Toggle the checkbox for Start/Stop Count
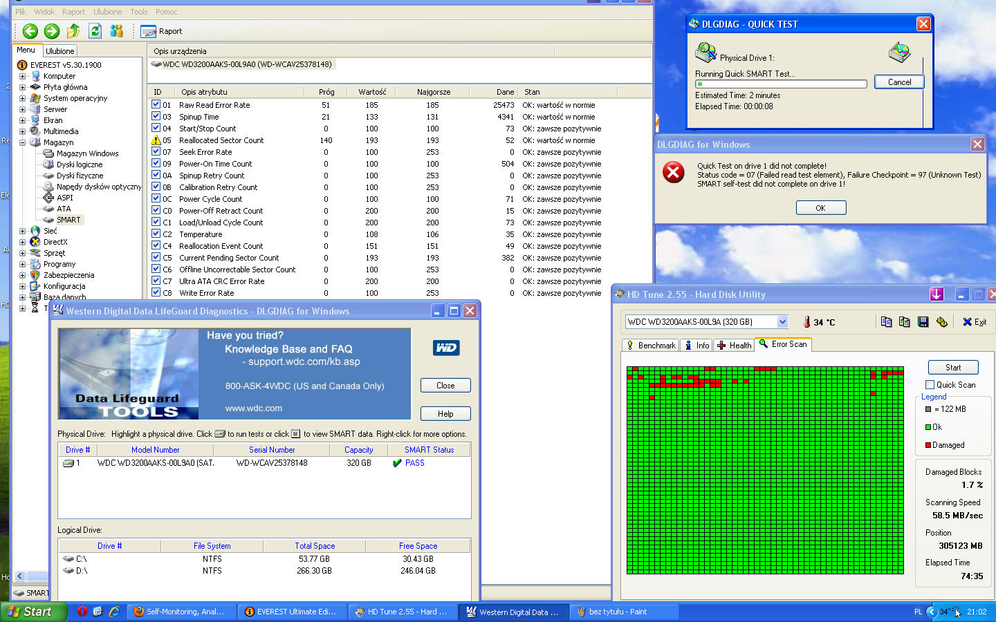996x622 pixels. 156,129
